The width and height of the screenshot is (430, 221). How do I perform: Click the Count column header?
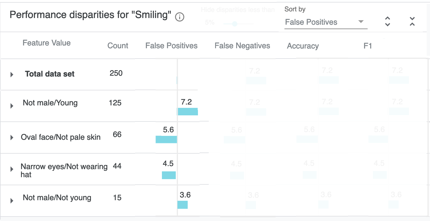[x=118, y=46]
